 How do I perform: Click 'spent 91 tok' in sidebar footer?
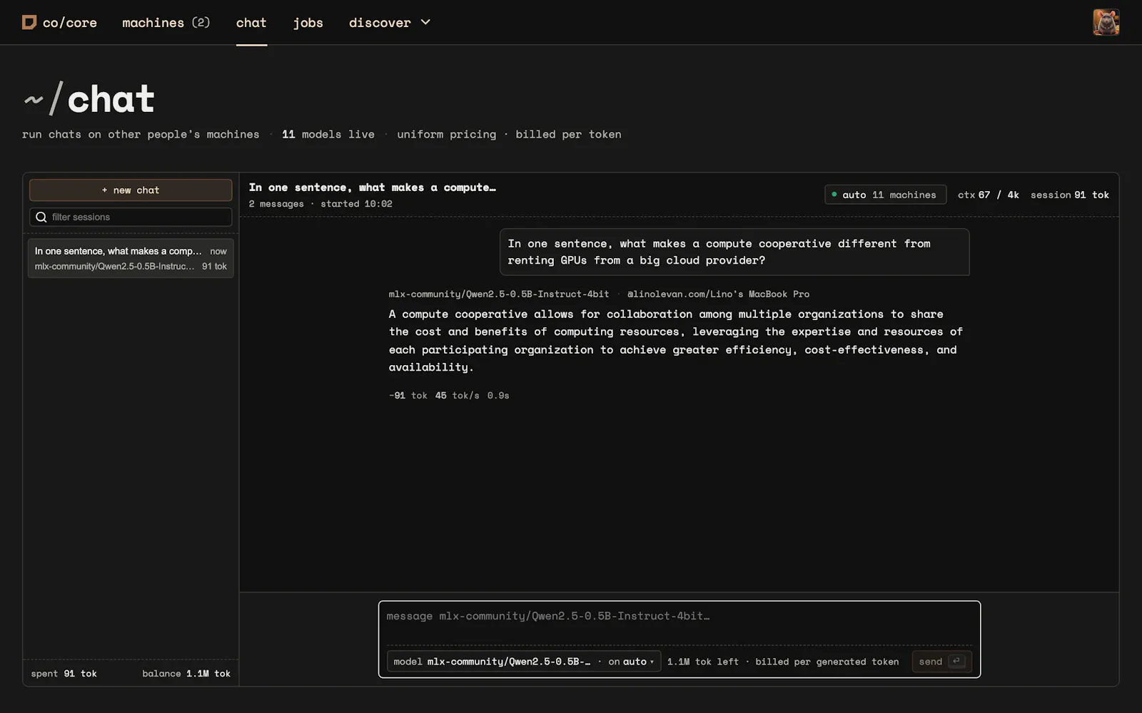coord(64,674)
